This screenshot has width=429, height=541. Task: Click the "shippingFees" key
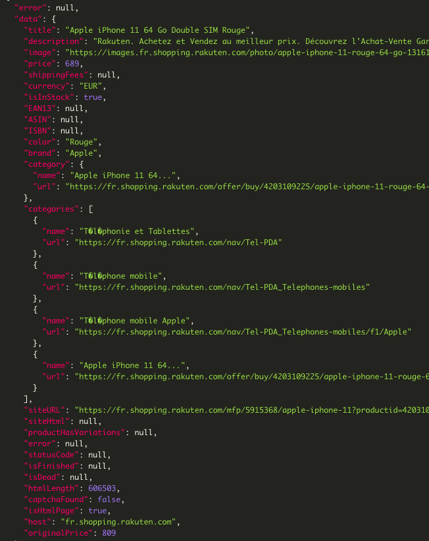56,75
